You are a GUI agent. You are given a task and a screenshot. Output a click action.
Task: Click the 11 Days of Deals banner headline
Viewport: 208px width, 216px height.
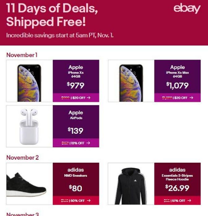click(x=52, y=15)
